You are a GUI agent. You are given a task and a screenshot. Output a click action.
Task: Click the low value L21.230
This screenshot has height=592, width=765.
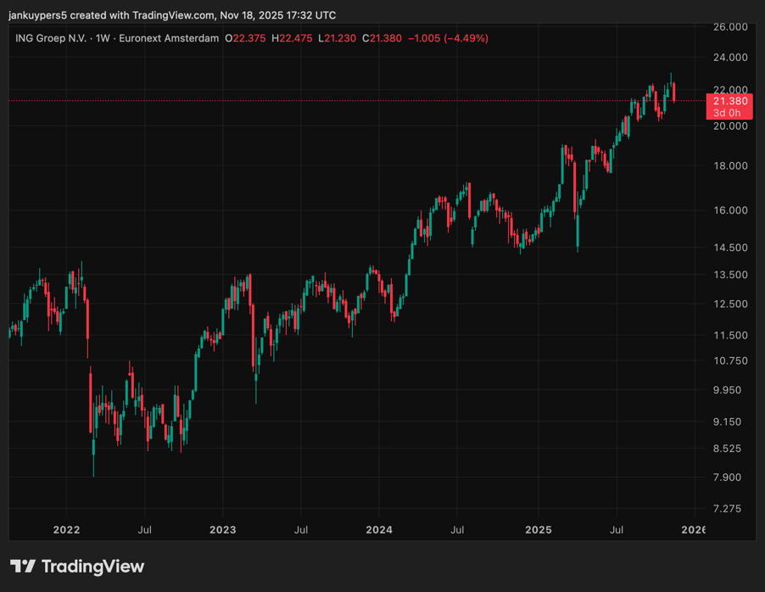[x=338, y=38]
